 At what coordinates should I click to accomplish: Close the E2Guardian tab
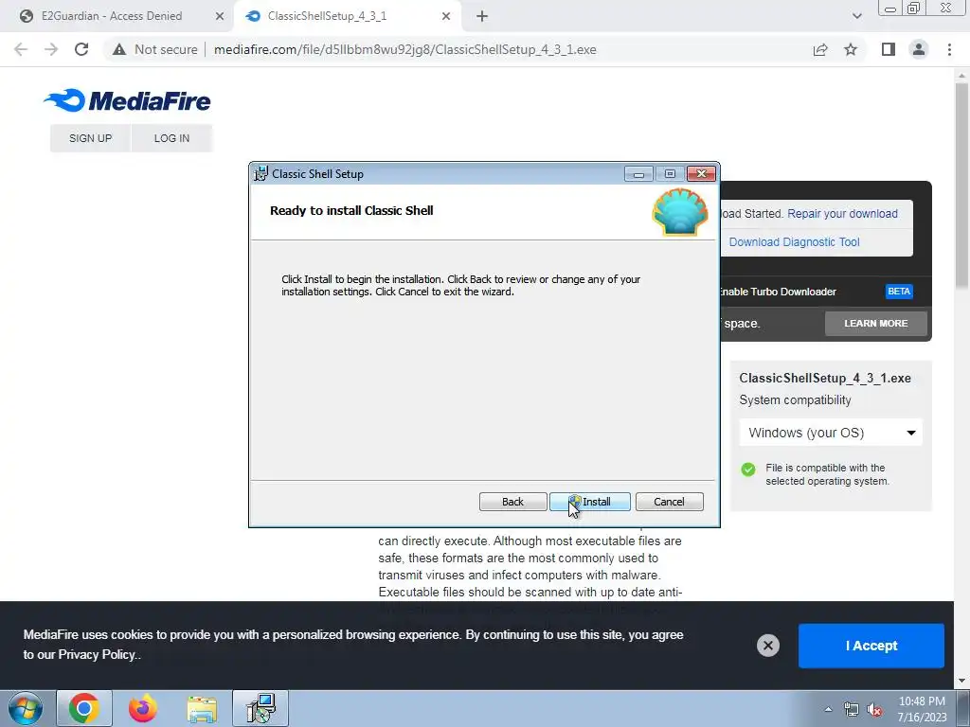coord(220,16)
